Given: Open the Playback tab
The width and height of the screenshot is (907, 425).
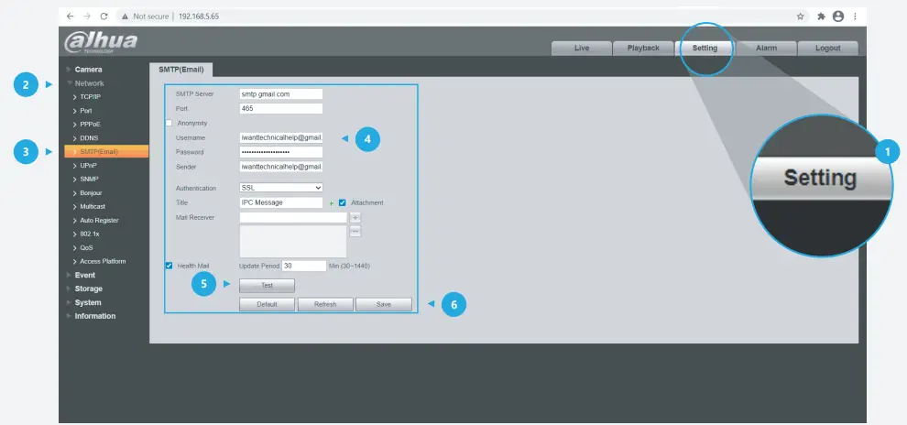Looking at the screenshot, I should tap(643, 48).
